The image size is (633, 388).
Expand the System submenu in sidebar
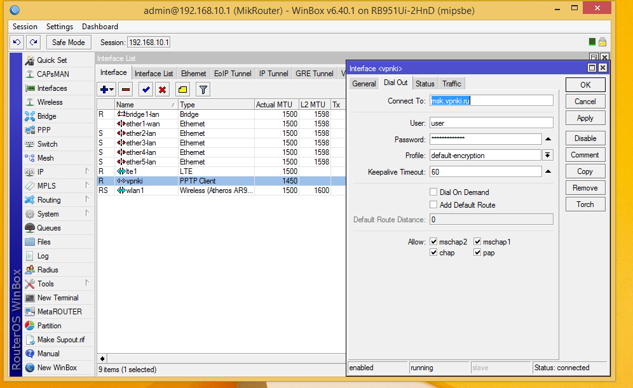pyautogui.click(x=87, y=213)
